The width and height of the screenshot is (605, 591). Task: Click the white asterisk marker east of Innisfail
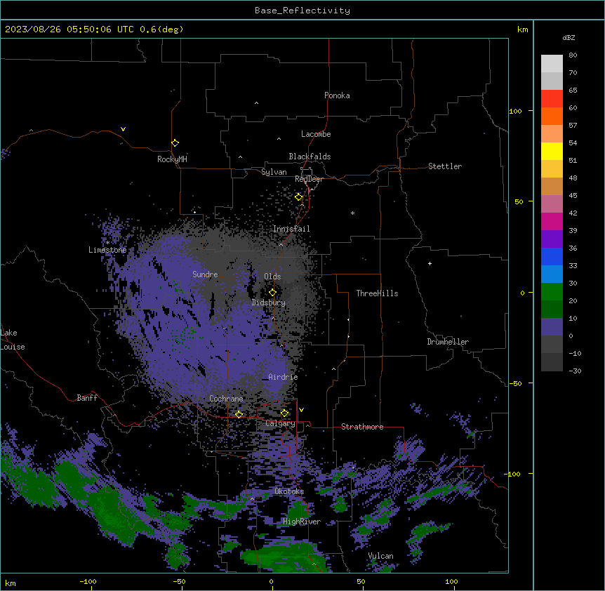click(352, 213)
